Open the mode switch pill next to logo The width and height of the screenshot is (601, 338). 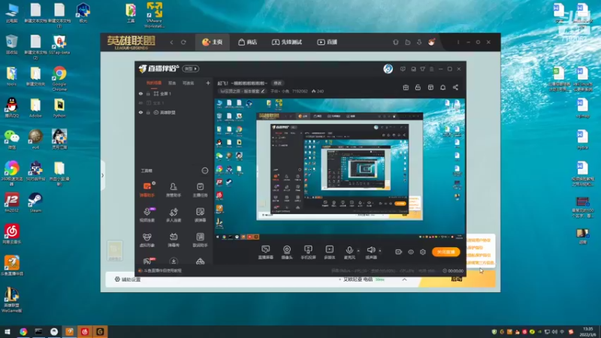(x=191, y=68)
